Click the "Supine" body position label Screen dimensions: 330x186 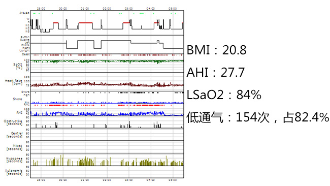point(25,40)
